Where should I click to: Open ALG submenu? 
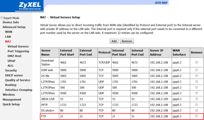tap(11, 66)
